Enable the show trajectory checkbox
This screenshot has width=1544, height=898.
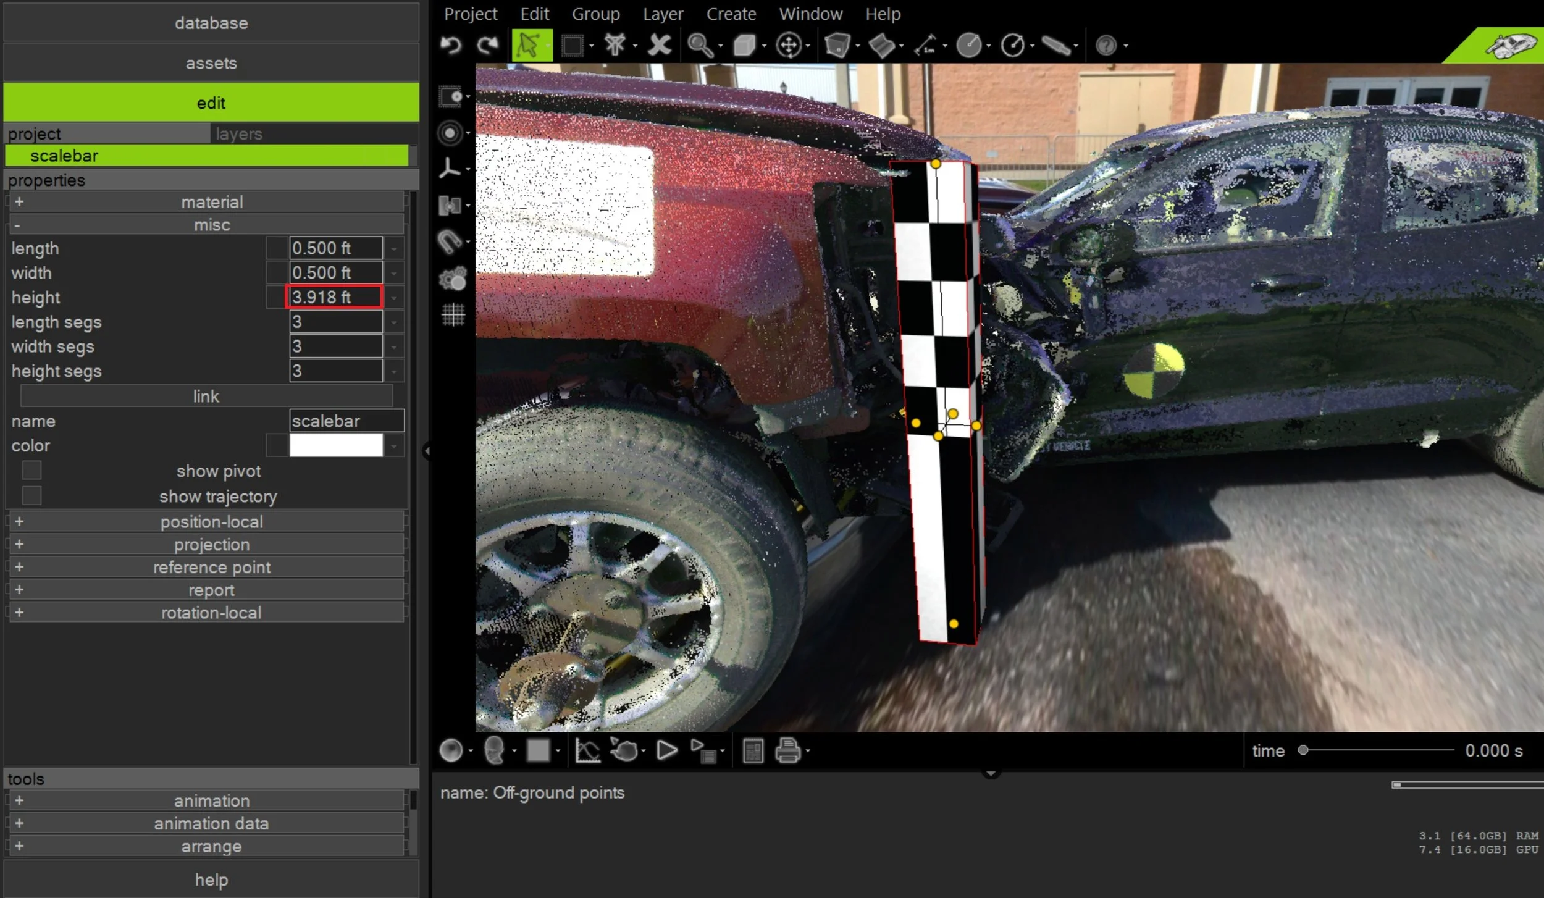31,496
